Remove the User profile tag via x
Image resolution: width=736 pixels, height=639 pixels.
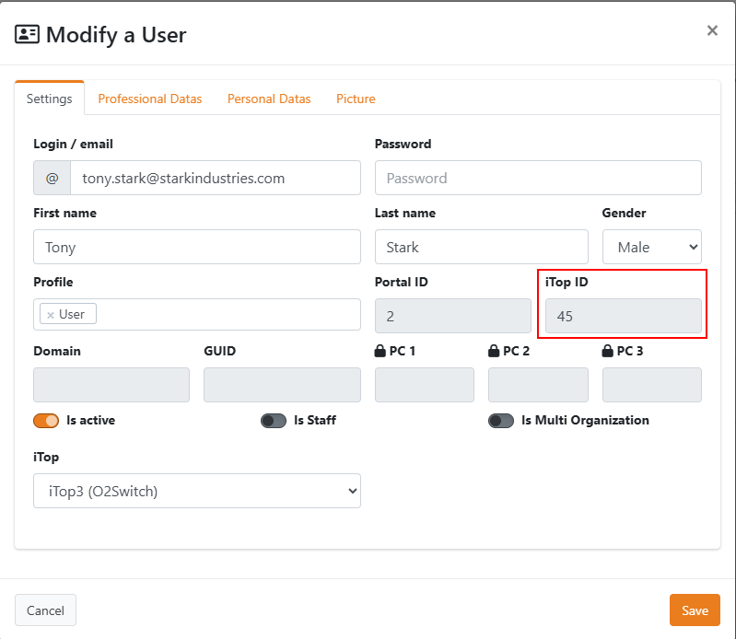51,315
